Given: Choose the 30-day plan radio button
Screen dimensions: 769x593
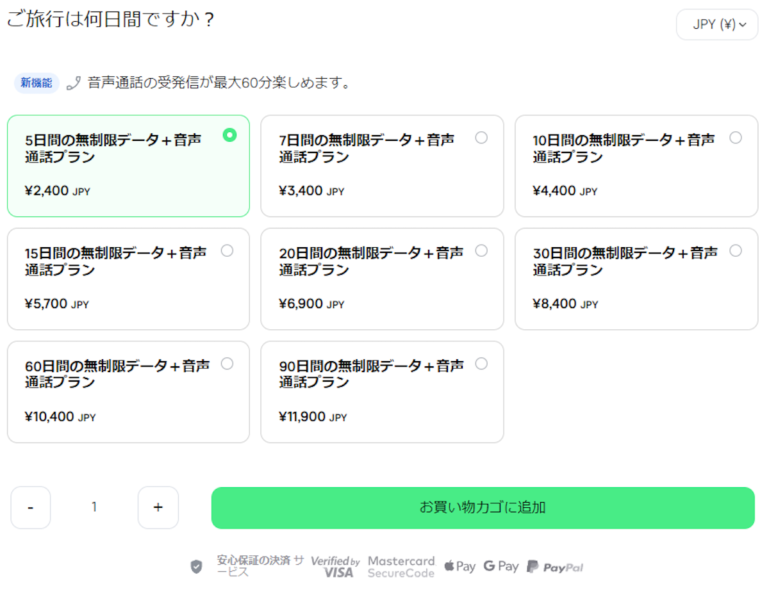Looking at the screenshot, I should click(x=736, y=250).
